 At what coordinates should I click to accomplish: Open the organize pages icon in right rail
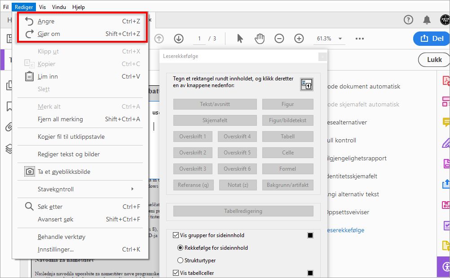446,101
